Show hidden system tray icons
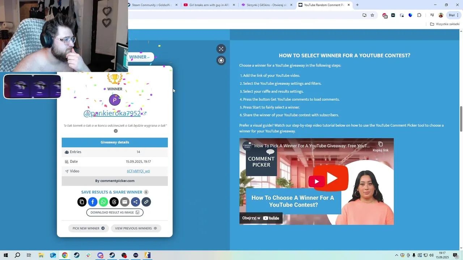463x260 pixels. point(396,255)
